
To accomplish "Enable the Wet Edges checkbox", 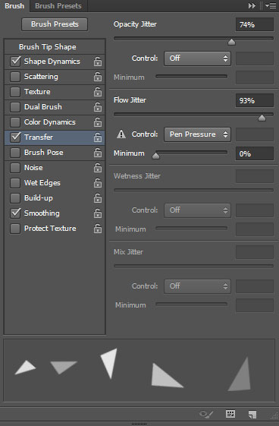I will [15, 183].
